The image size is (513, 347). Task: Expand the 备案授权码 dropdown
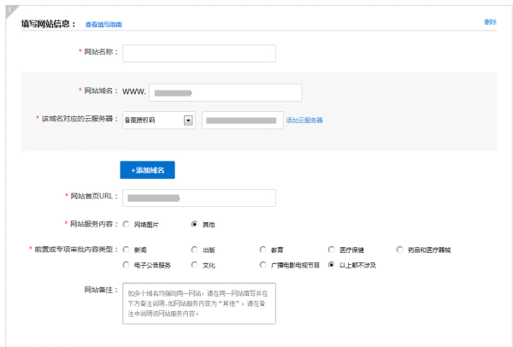(188, 121)
